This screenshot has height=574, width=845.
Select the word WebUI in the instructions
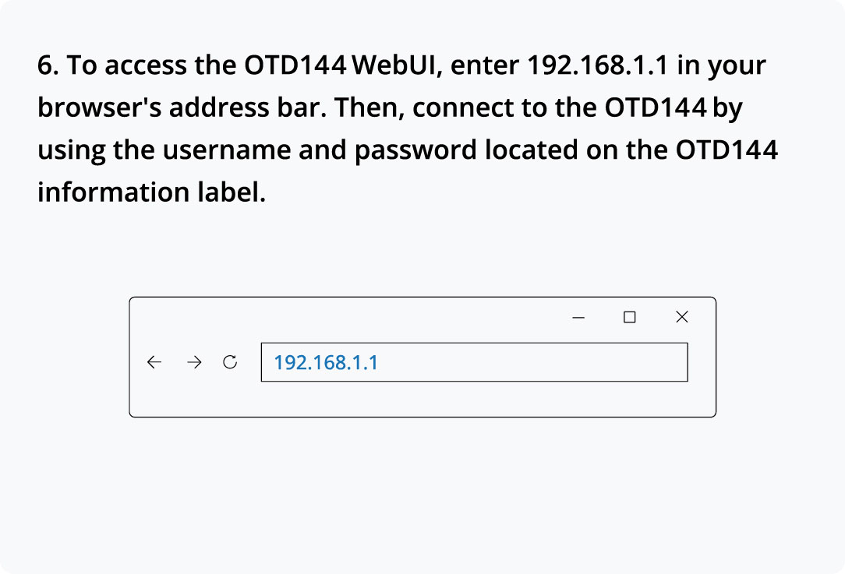[x=397, y=65]
